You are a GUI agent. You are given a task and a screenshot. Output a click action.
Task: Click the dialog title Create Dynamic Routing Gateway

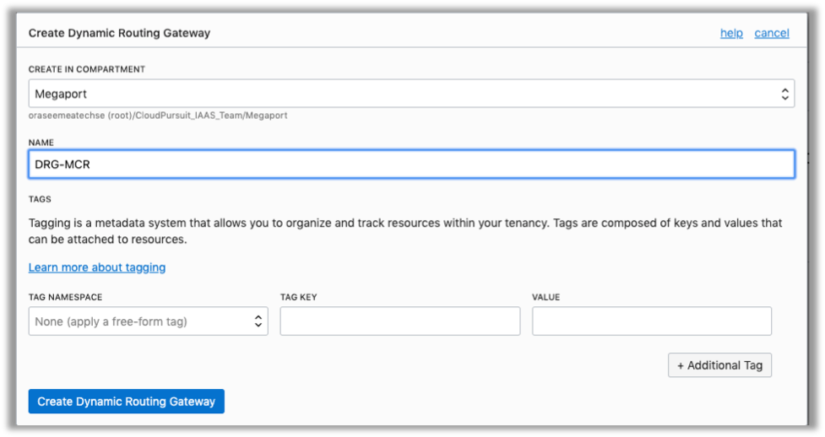[x=119, y=33]
